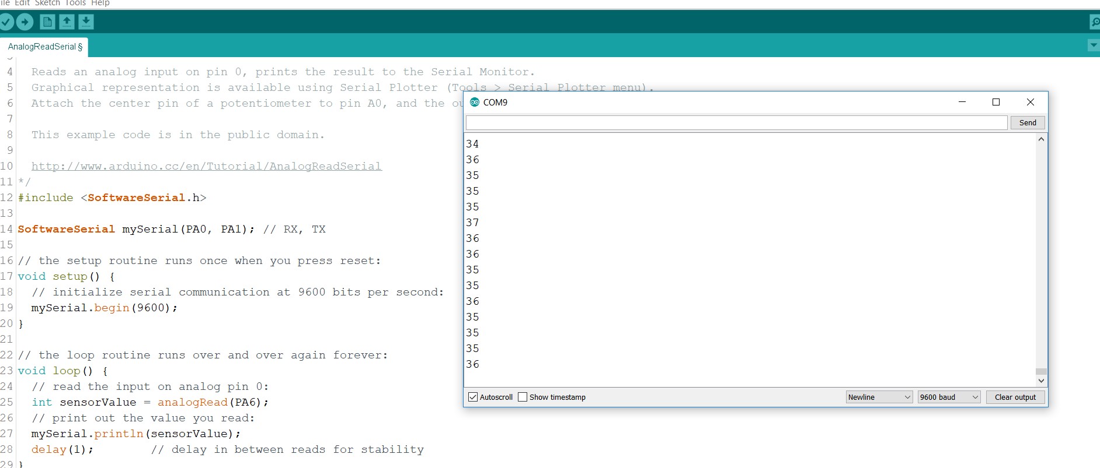The height and width of the screenshot is (468, 1100).
Task: Click the "void setup() {" line
Action: coord(67,276)
